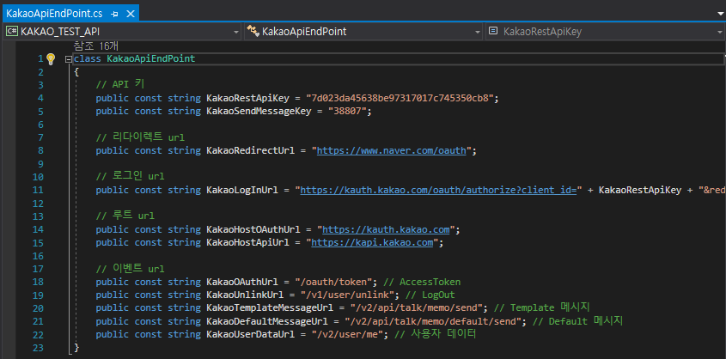The image size is (726, 359).
Task: Click line number 23 in the gutter
Action: click(38, 348)
